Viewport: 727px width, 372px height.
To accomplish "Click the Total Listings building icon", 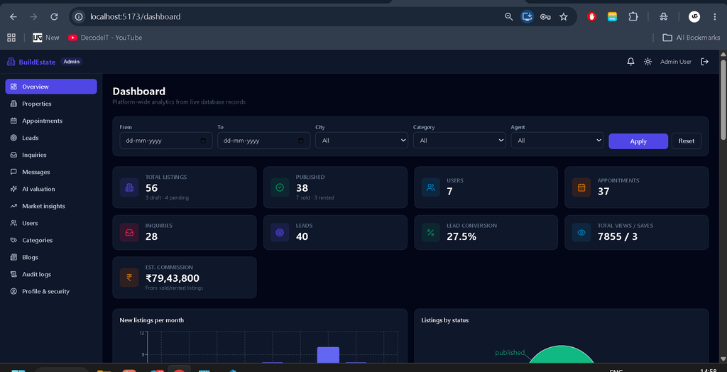I will coord(129,187).
